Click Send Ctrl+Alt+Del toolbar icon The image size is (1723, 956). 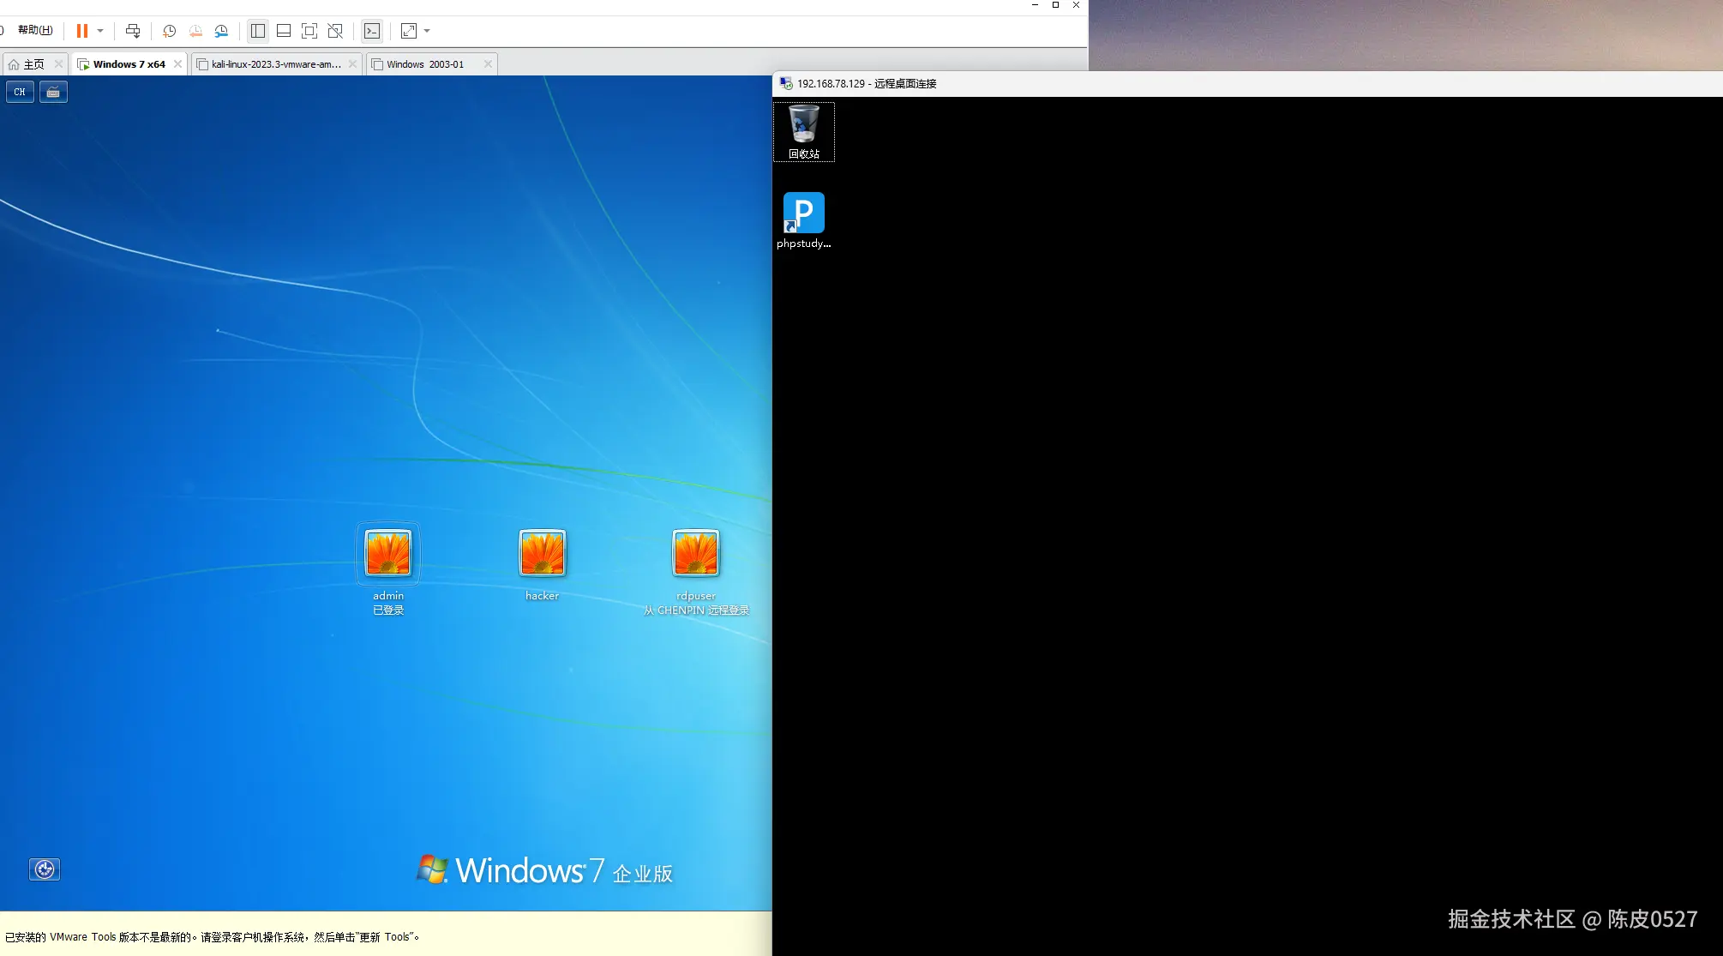point(133,31)
